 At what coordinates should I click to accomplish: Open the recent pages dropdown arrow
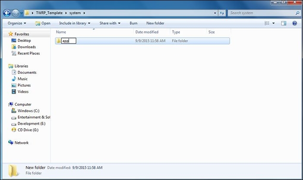(x=22, y=13)
